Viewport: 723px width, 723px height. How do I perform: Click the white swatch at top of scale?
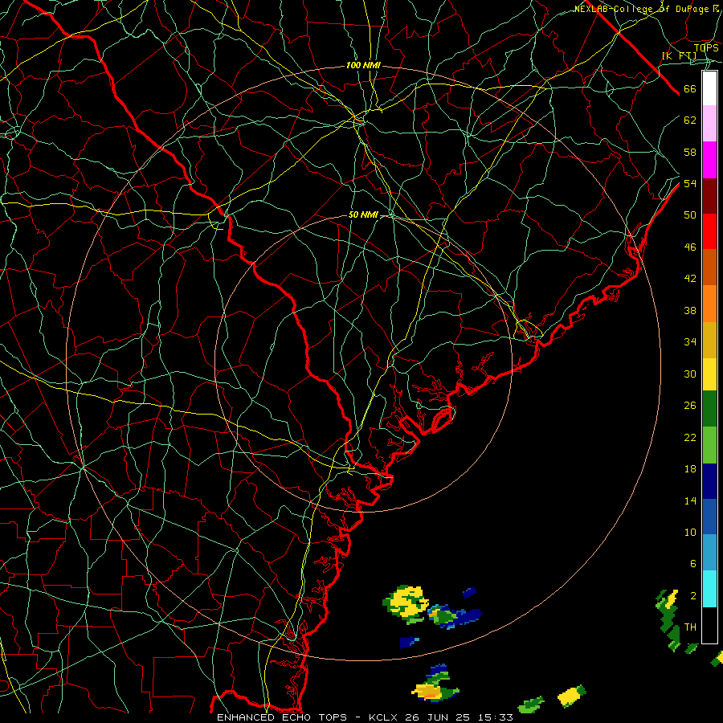(709, 88)
